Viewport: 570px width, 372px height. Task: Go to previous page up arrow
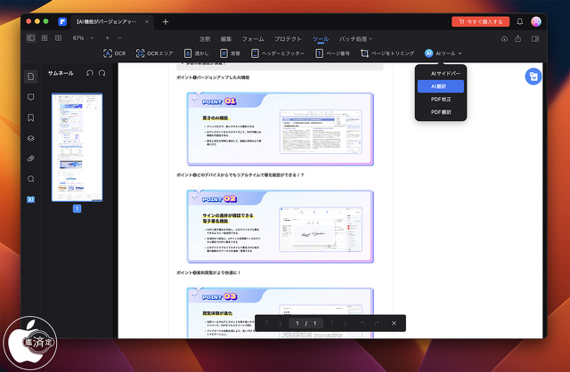331,323
